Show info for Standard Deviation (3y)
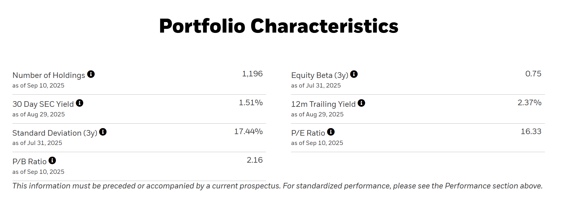The image size is (571, 208). coord(103,132)
